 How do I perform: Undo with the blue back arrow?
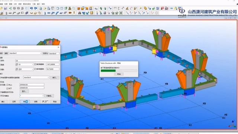(x=31, y=8)
